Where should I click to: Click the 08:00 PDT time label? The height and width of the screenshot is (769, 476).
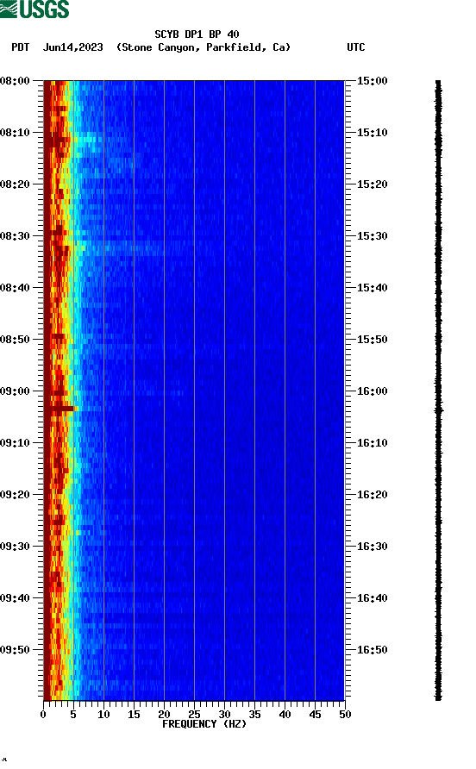(x=16, y=81)
